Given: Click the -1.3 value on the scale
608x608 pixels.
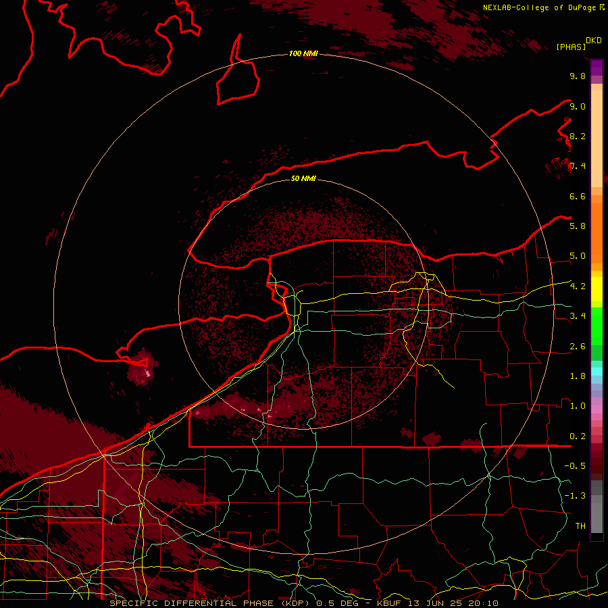Looking at the screenshot, I should coord(575,496).
